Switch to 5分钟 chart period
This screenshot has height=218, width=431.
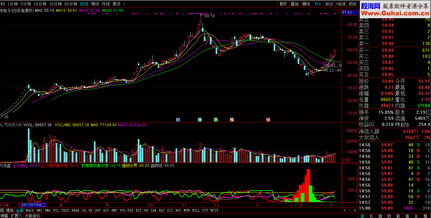(x=26, y=4)
